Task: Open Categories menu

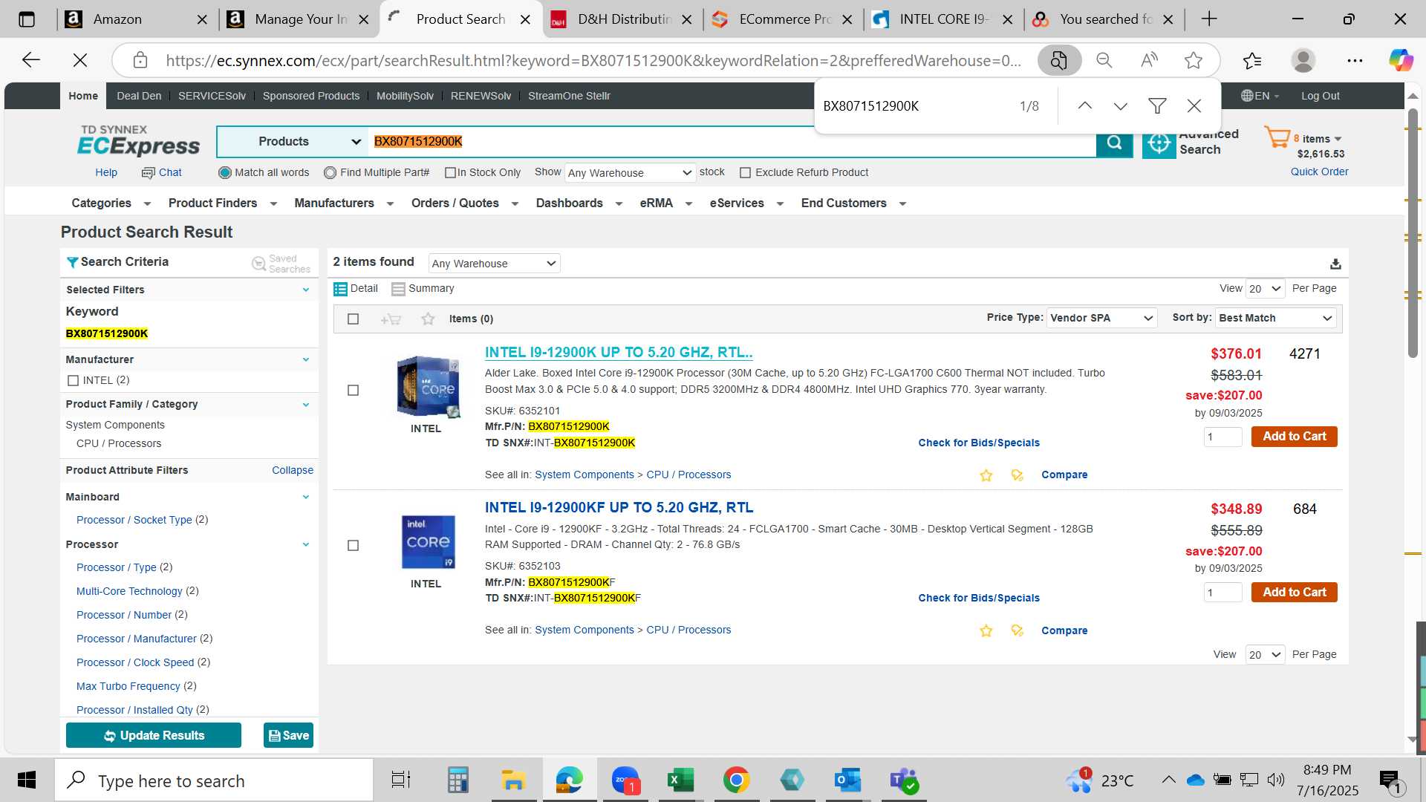Action: 111,203
